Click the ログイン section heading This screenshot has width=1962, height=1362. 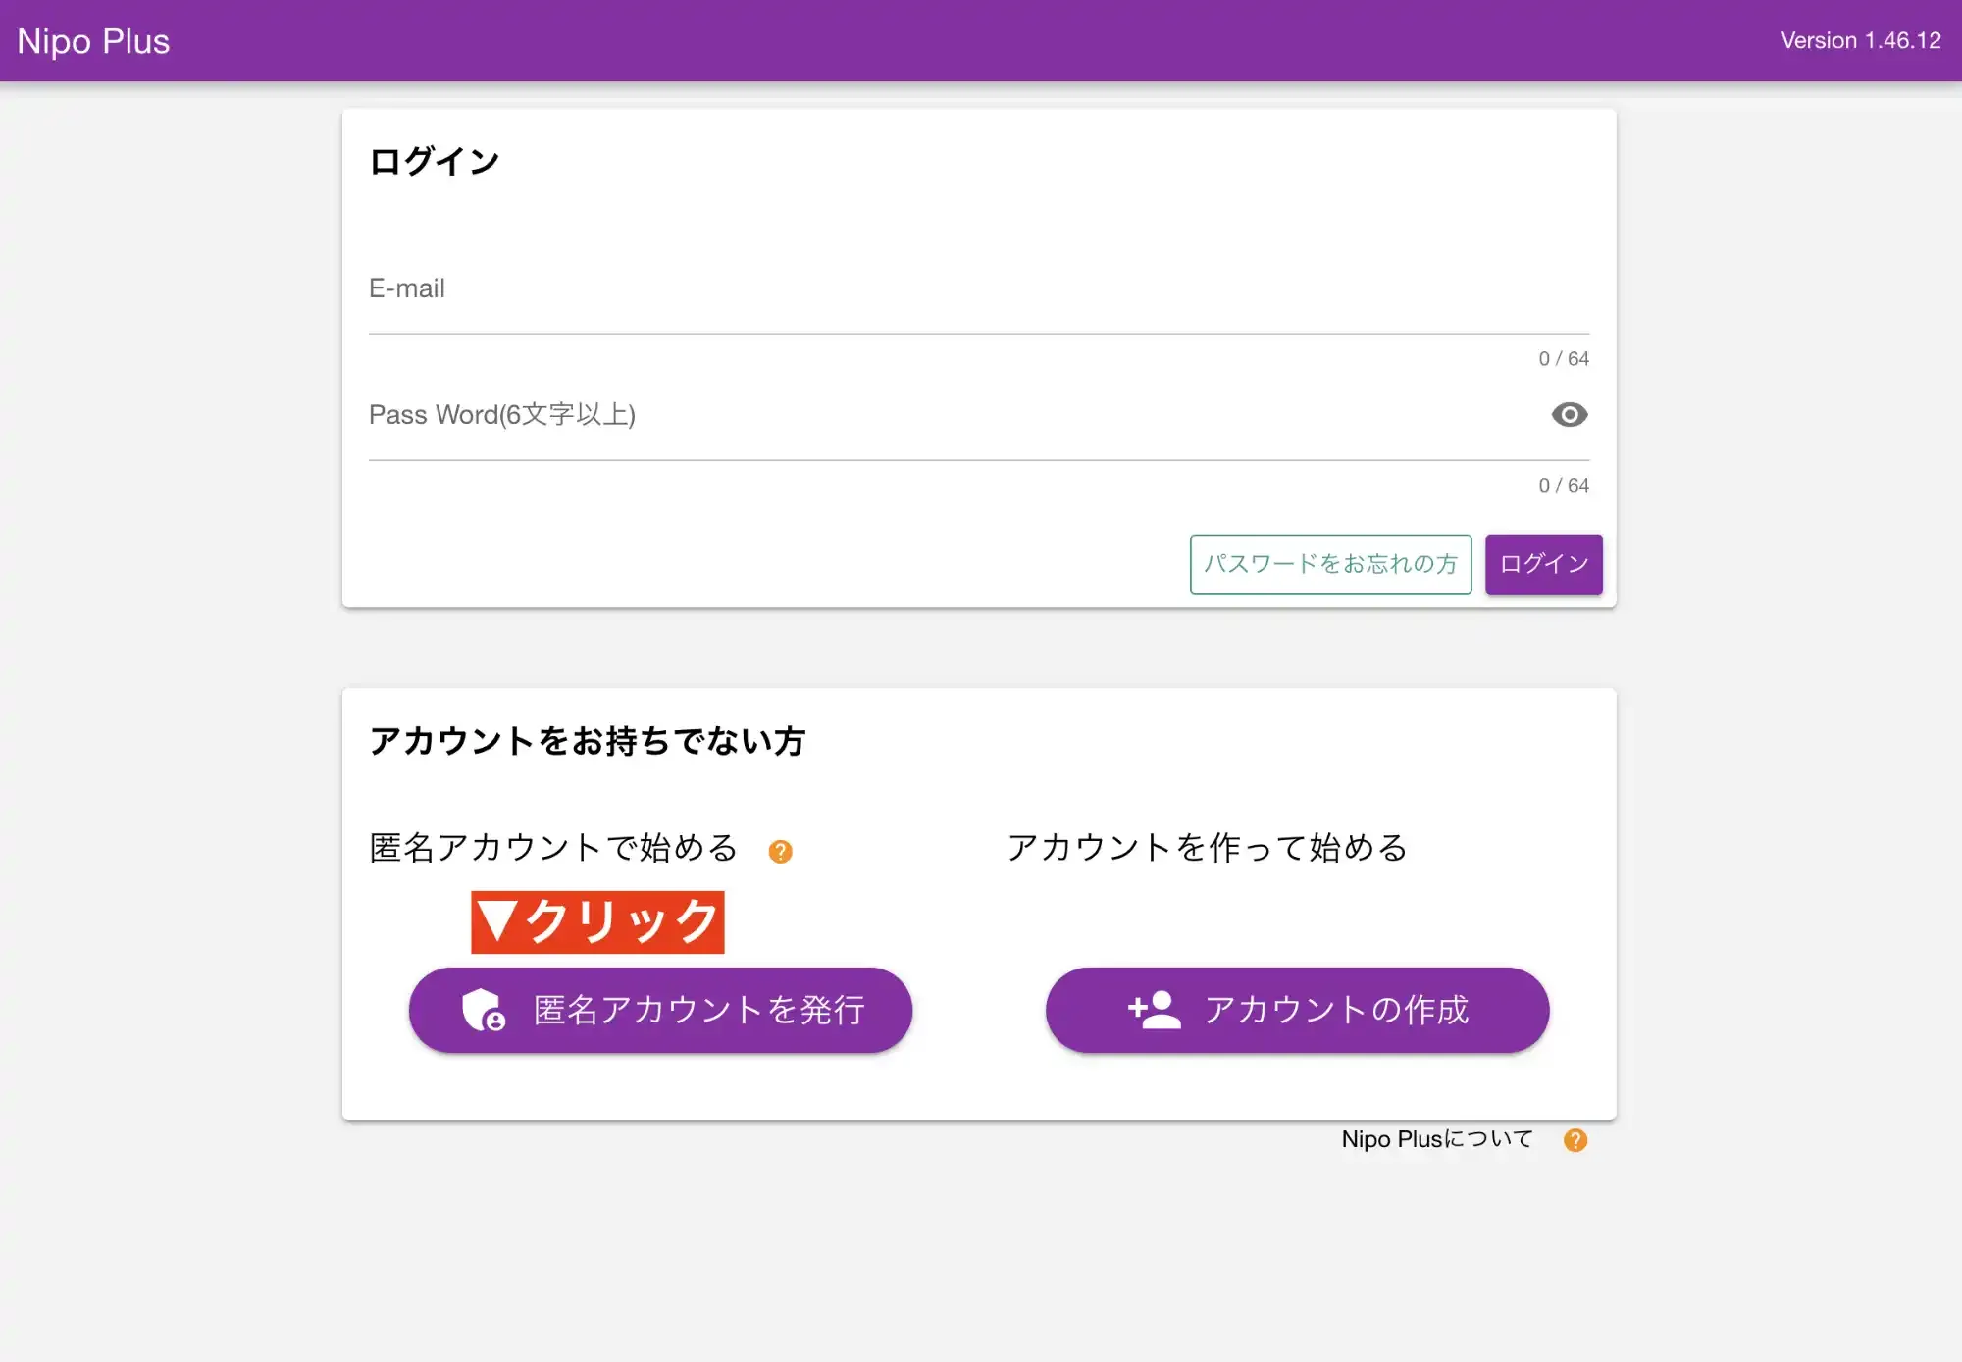click(434, 160)
